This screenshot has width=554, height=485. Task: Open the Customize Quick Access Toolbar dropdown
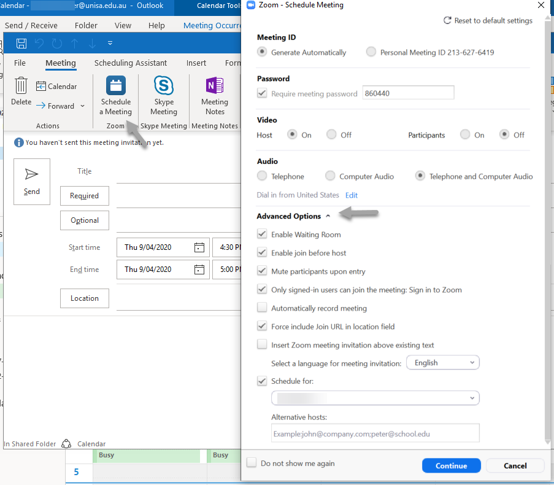(x=110, y=43)
